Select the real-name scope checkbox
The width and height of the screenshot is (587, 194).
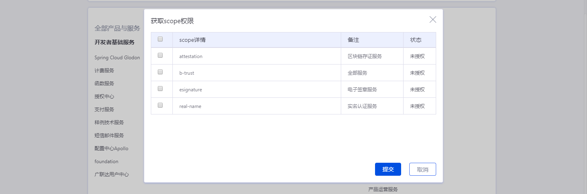click(x=160, y=106)
